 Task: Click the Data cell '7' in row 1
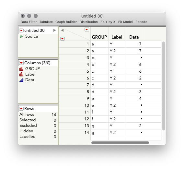click(134, 44)
